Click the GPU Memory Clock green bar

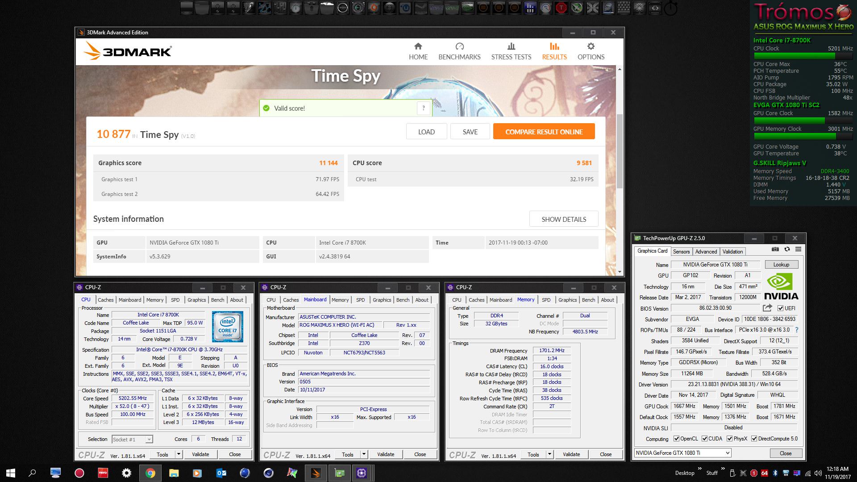pyautogui.click(x=803, y=136)
